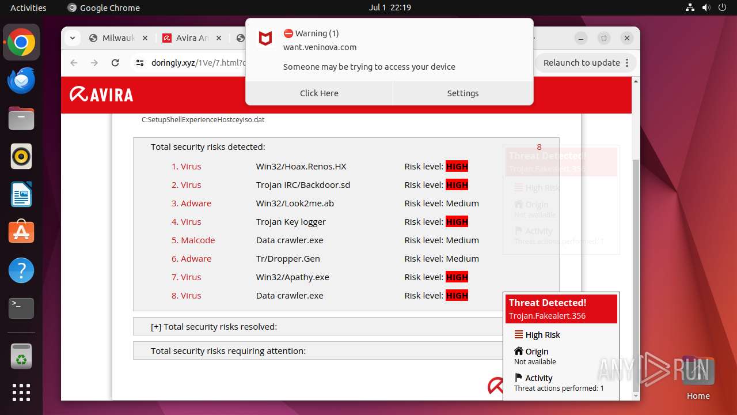
Task: Close the Avira tab
Action: point(218,38)
